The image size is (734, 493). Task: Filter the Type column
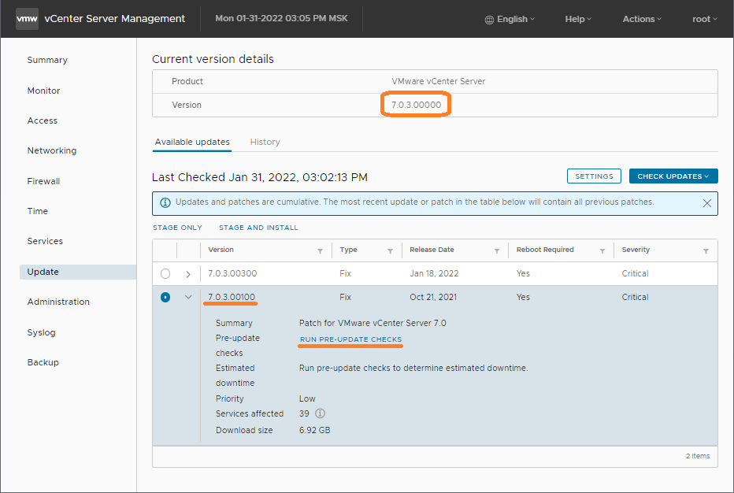(x=390, y=251)
